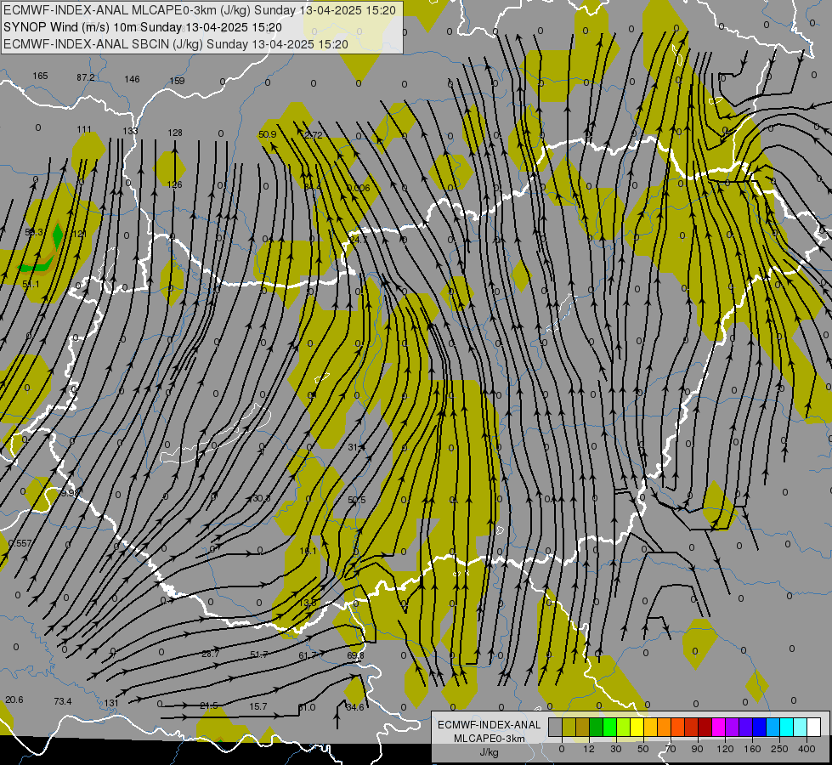Viewport: 832px width, 765px height.
Task: Click legend tick label 12
Action: click(589, 749)
